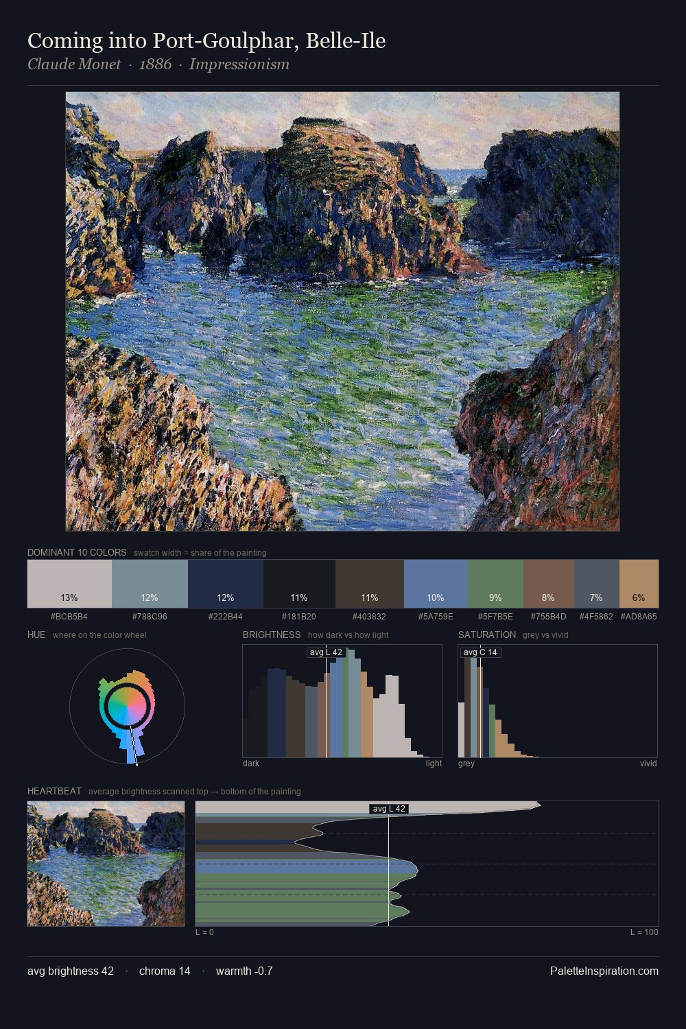Select the #755B4D brown swatch
This screenshot has width=686, height=1029.
point(549,584)
